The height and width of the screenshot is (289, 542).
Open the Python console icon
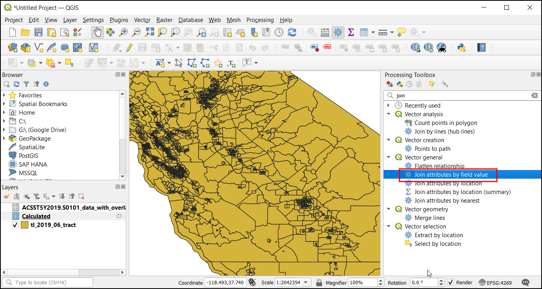(x=461, y=48)
